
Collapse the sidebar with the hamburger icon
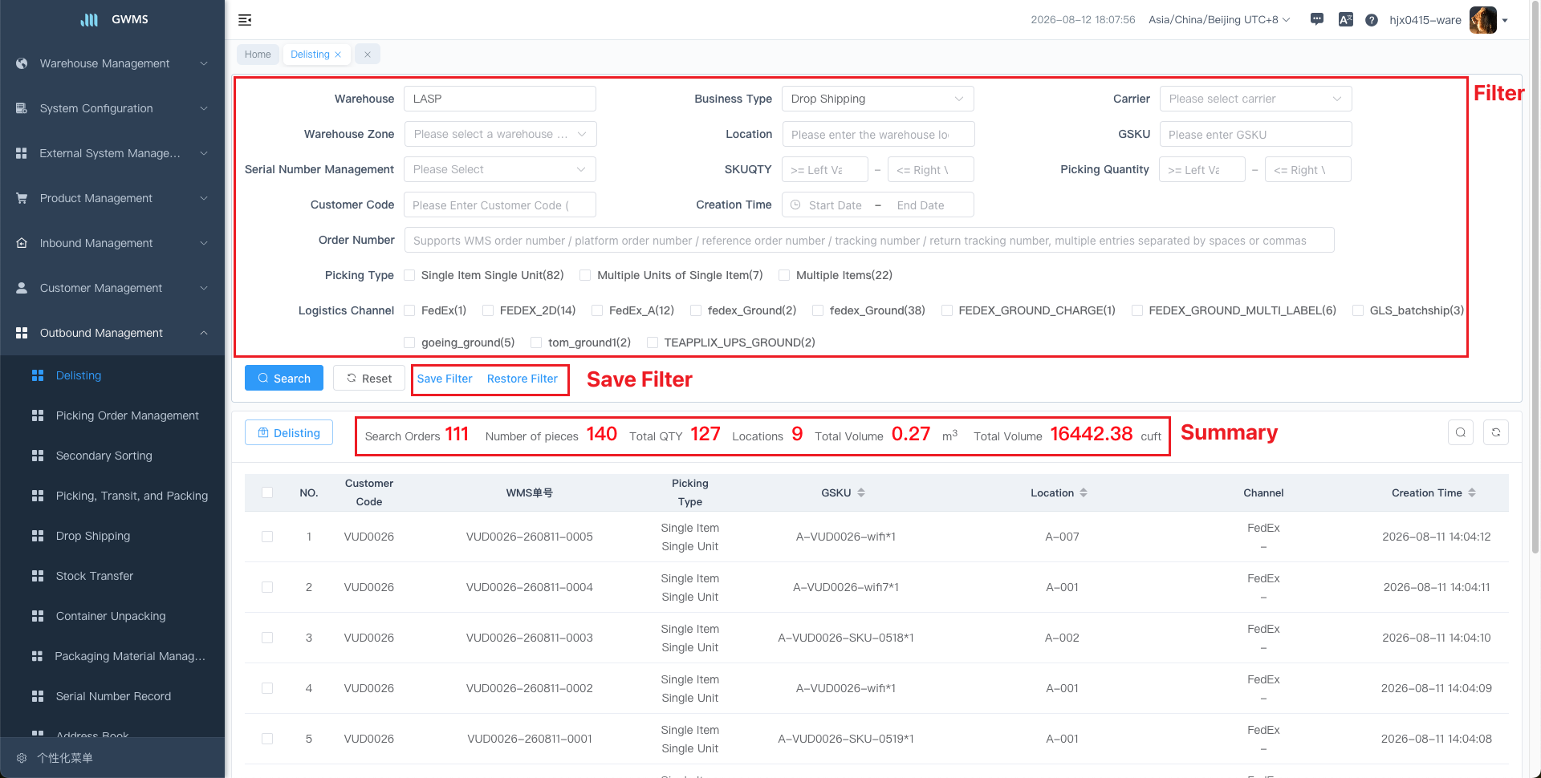point(245,20)
